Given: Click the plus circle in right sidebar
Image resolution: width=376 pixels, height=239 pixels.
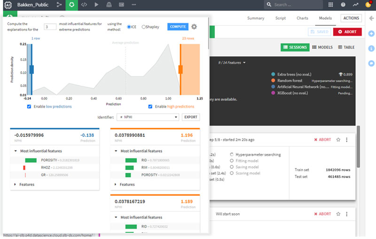Looking at the screenshot, I should [x=371, y=33].
